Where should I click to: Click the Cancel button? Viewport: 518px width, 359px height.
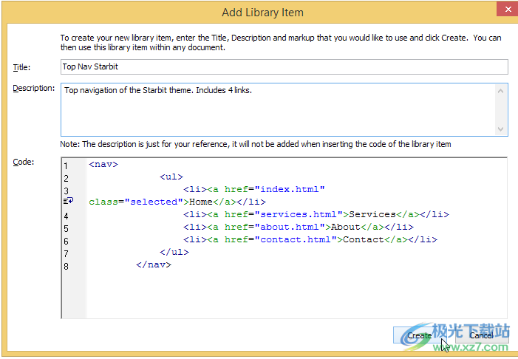(481, 335)
